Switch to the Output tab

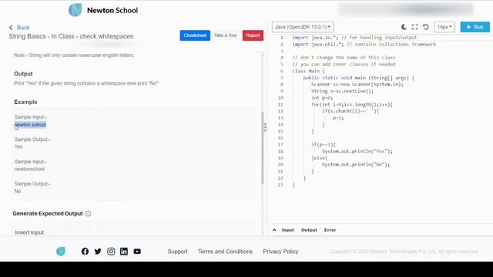(x=309, y=230)
